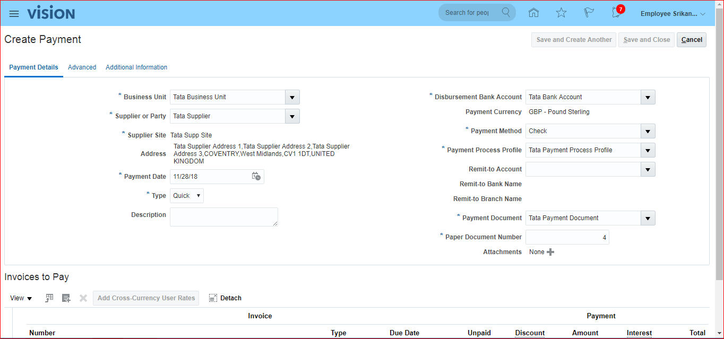Expand the Business Unit dropdown
Viewport: 724px width, 339px height.
click(x=292, y=97)
